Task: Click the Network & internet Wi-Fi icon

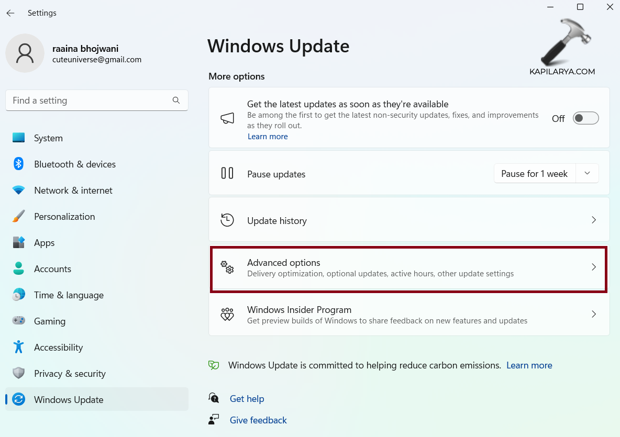Action: [19, 191]
